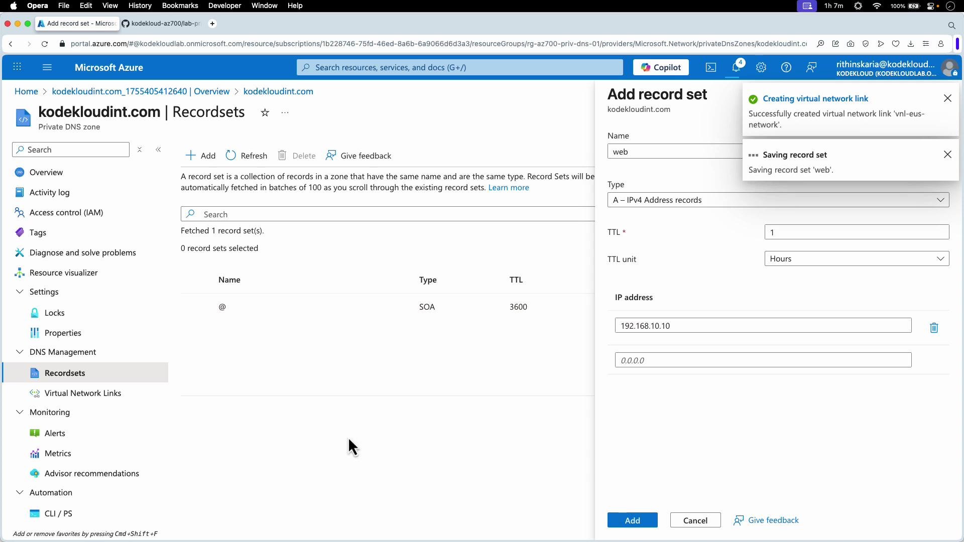This screenshot has width=964, height=542.
Task: Open the Opera downloads icon
Action: pyautogui.click(x=911, y=44)
